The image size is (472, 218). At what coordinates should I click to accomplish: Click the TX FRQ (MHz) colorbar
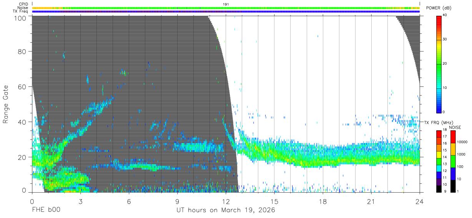pyautogui.click(x=439, y=161)
